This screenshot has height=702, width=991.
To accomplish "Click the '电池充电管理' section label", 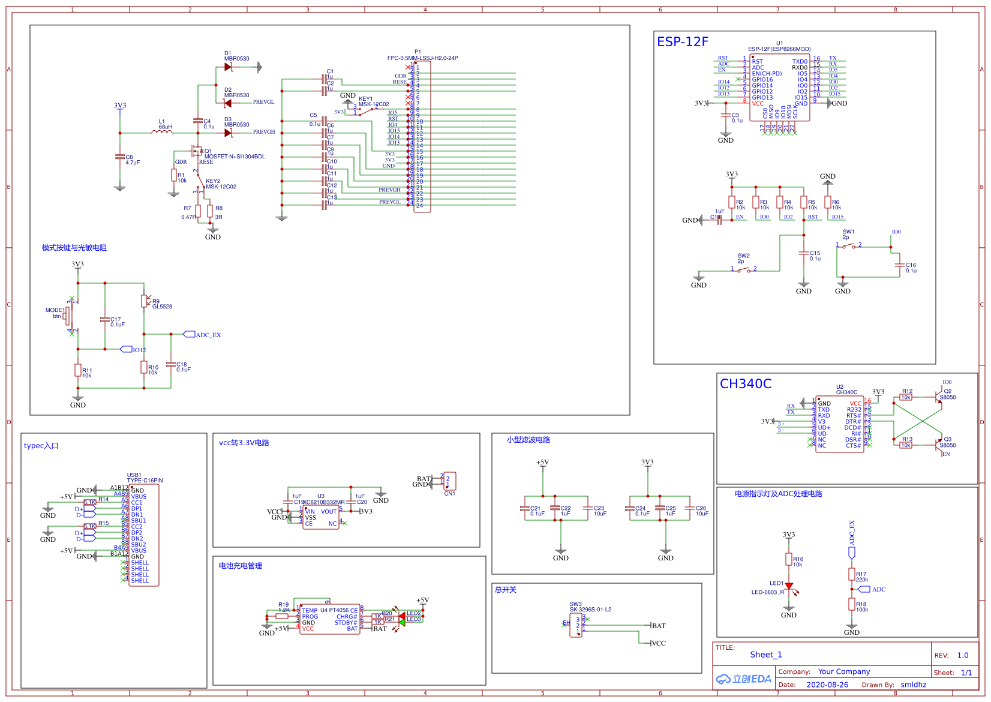I will (x=241, y=566).
